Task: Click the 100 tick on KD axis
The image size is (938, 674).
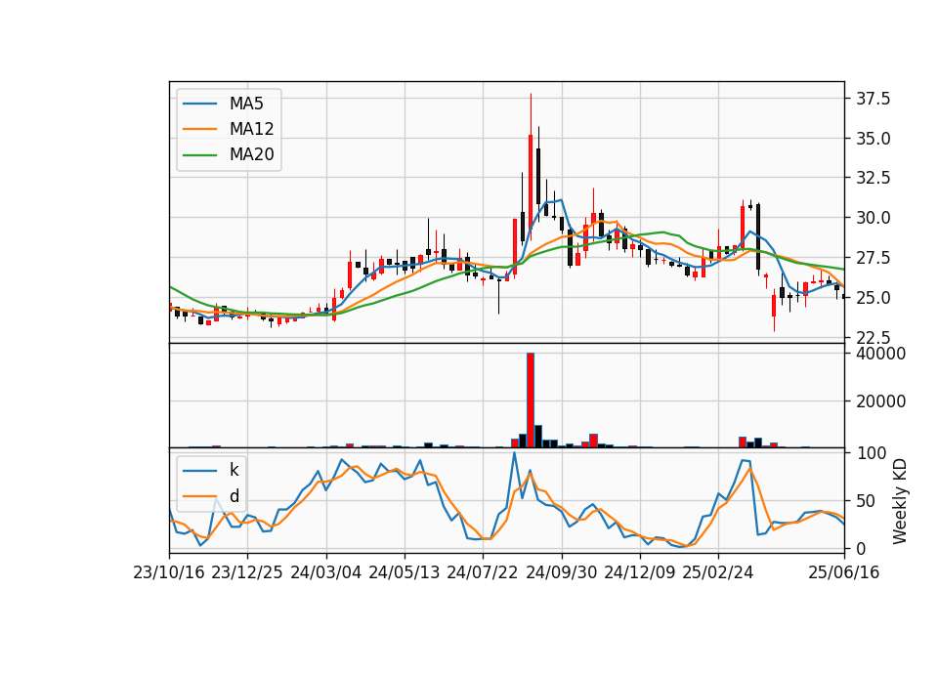Action: tap(871, 453)
